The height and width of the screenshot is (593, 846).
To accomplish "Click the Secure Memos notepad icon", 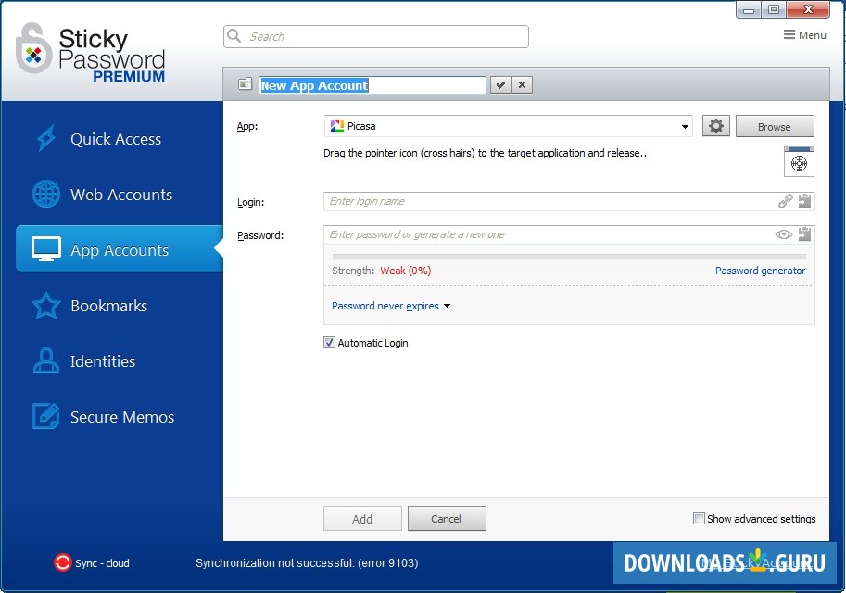I will 45,417.
